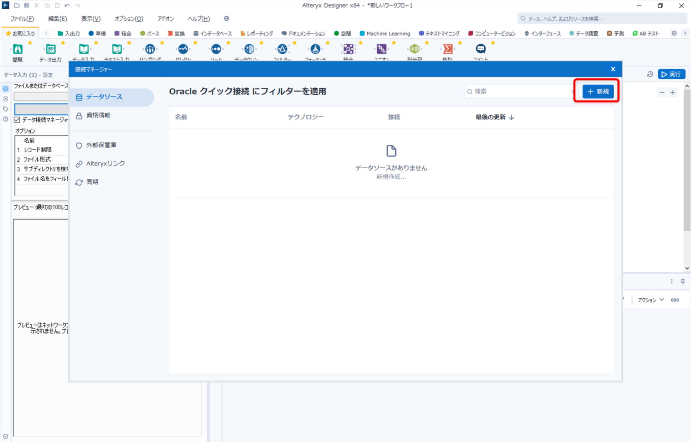Pick the Filter tool triangle icon
This screenshot has height=442, width=691.
[x=282, y=49]
